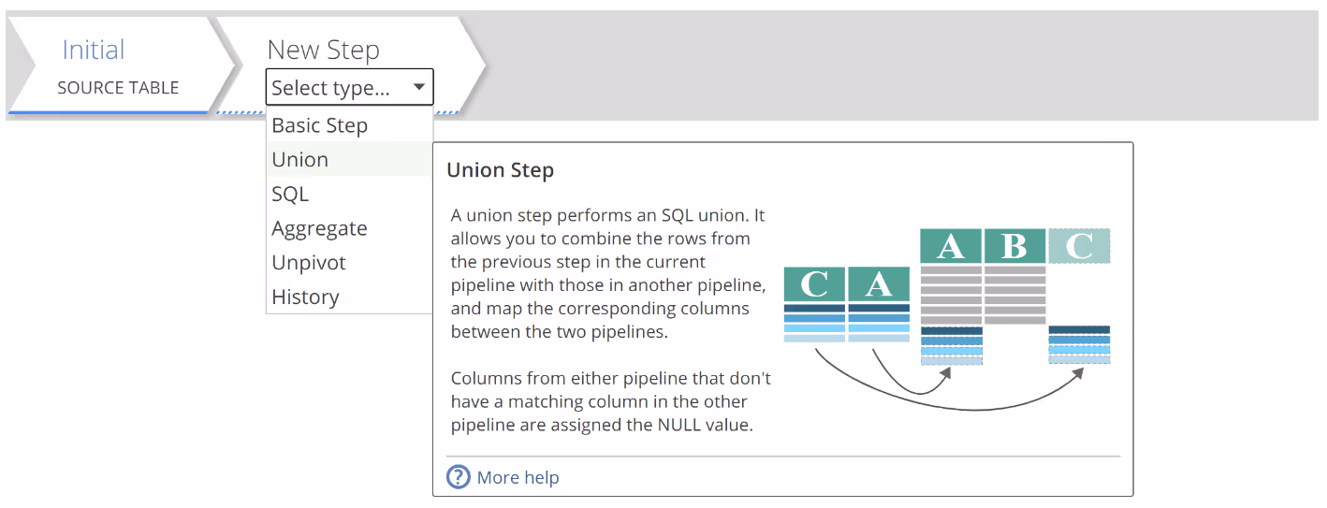Click the faded C column tile at right
The image size is (1327, 508).
[x=1079, y=246]
